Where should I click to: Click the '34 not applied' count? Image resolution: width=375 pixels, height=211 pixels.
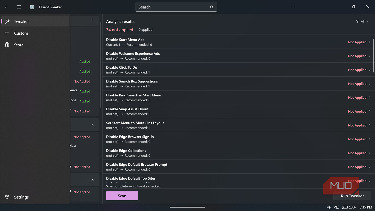click(x=120, y=30)
